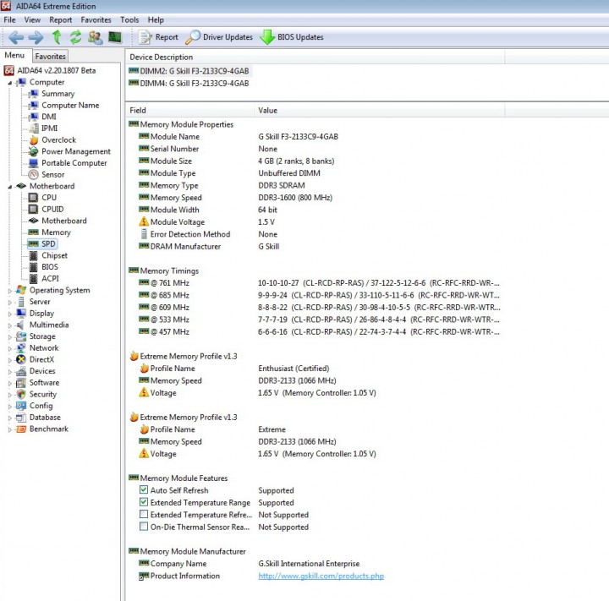Open the ACPI page
609x601 pixels.
(50, 278)
